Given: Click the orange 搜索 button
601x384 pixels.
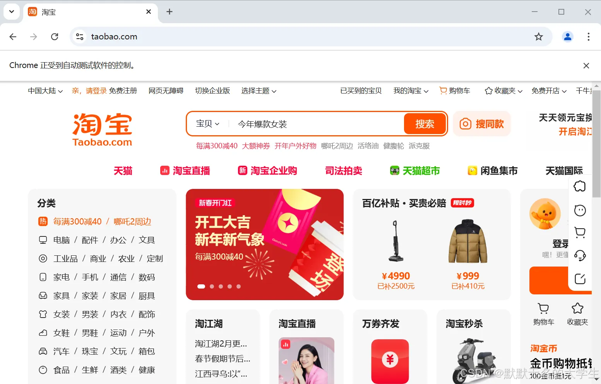Looking at the screenshot, I should click(x=425, y=124).
